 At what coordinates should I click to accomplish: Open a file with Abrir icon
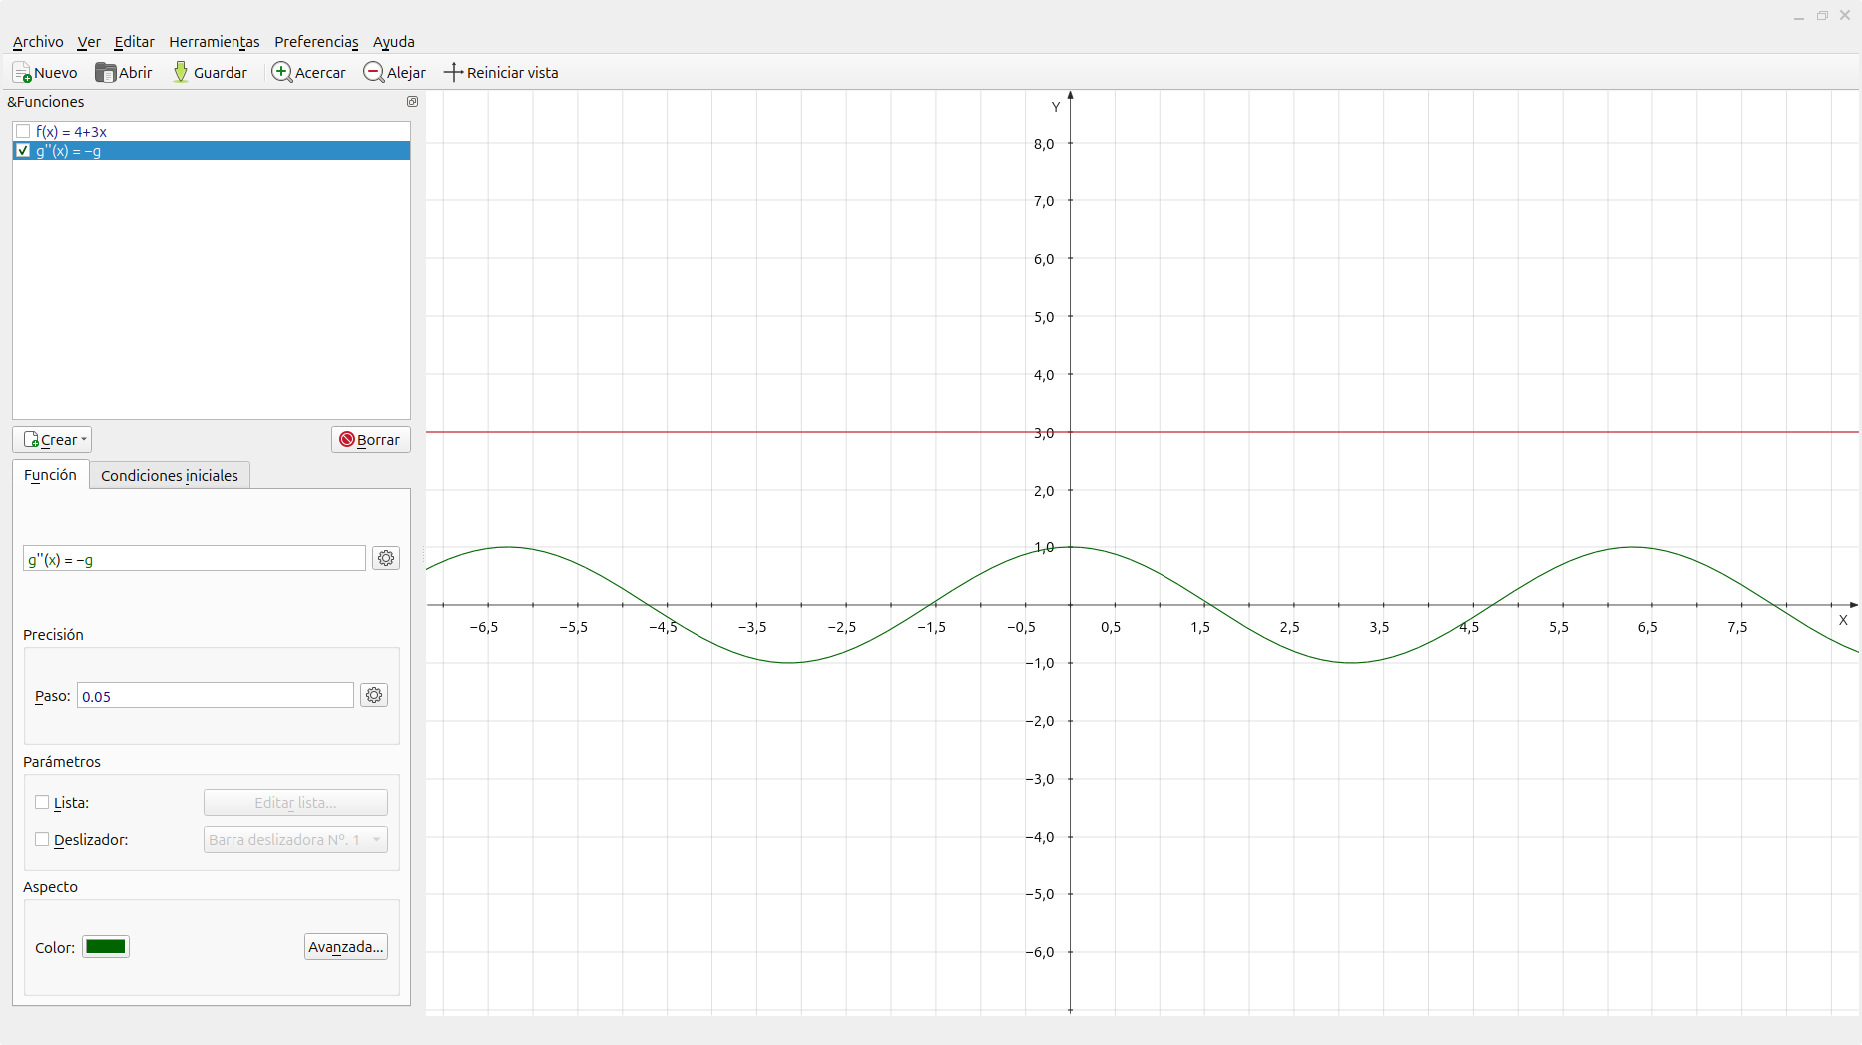coord(105,73)
